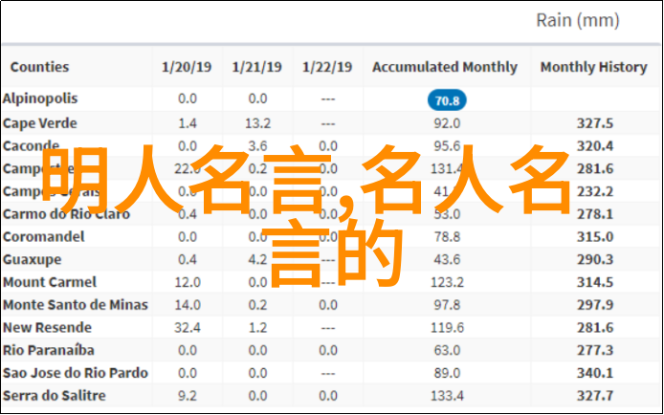Select the Guaxupe county name

pyautogui.click(x=32, y=259)
